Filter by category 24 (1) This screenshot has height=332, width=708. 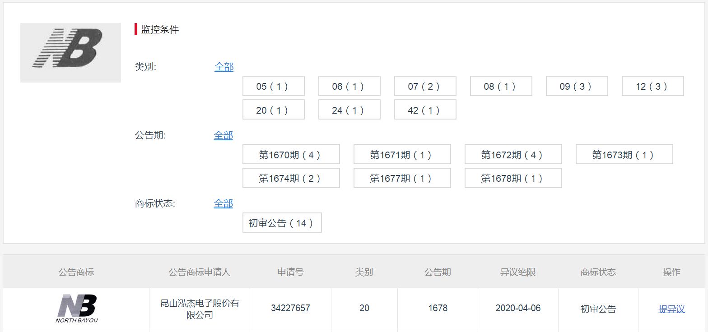(349, 110)
